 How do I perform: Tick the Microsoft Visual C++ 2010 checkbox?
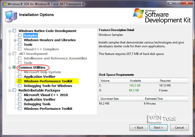tap(20, 95)
